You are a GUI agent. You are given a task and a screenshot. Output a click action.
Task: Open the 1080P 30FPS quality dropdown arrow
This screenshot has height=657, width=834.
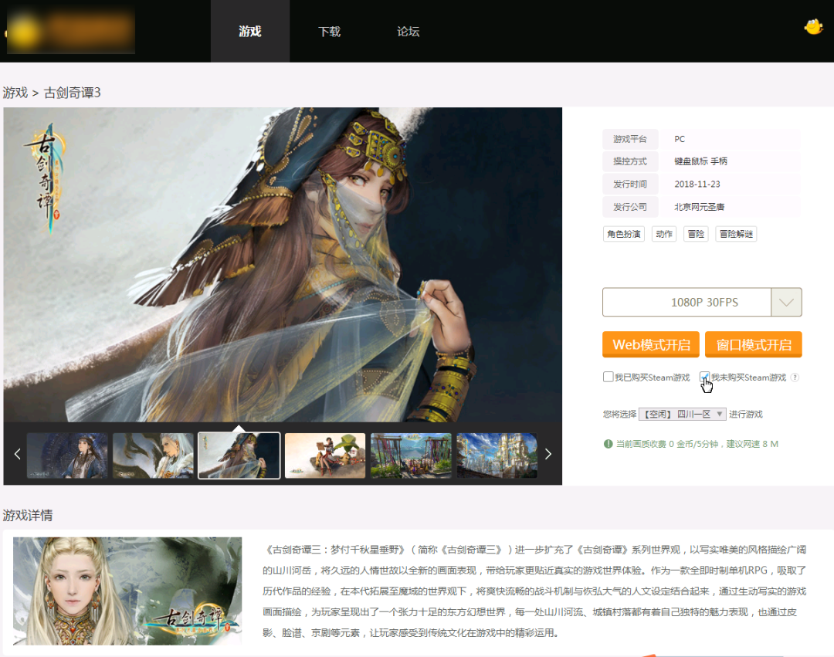click(x=786, y=303)
